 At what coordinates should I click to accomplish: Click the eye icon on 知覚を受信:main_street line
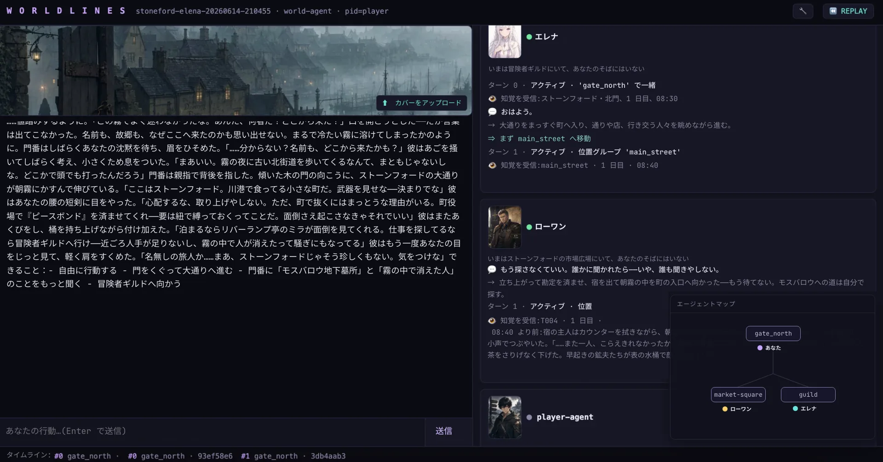click(x=492, y=165)
